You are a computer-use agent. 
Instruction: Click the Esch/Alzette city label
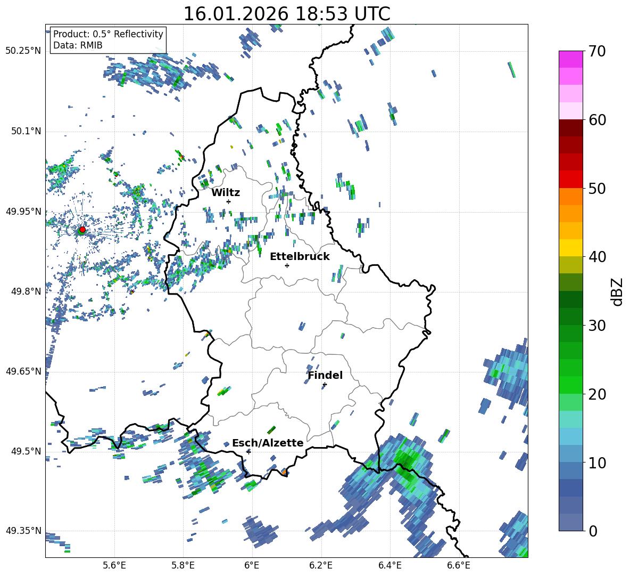(x=268, y=443)
